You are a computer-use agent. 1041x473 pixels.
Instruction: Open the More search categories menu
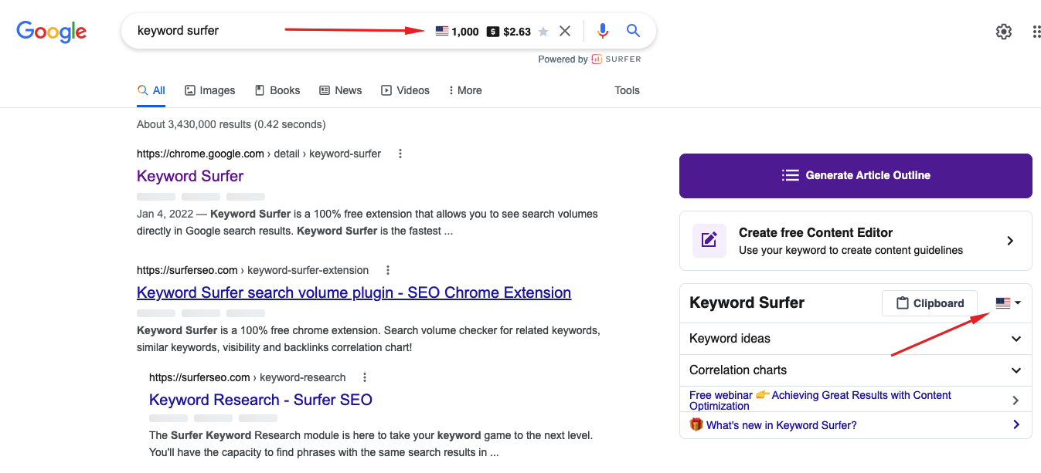click(464, 90)
